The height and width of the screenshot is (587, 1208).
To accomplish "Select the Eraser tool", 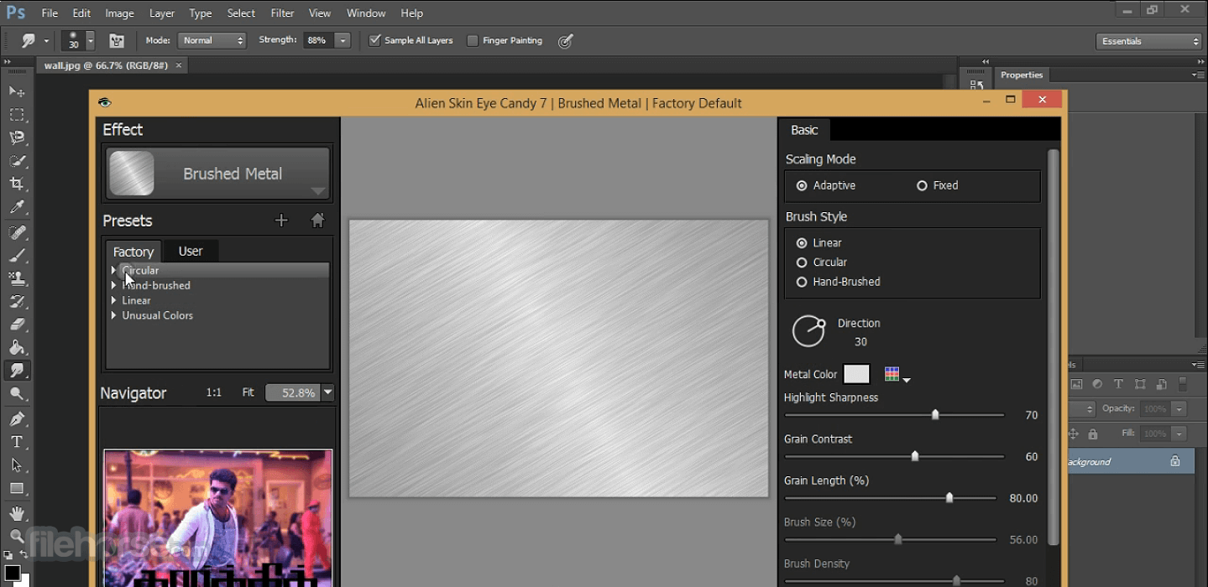I will tap(16, 324).
